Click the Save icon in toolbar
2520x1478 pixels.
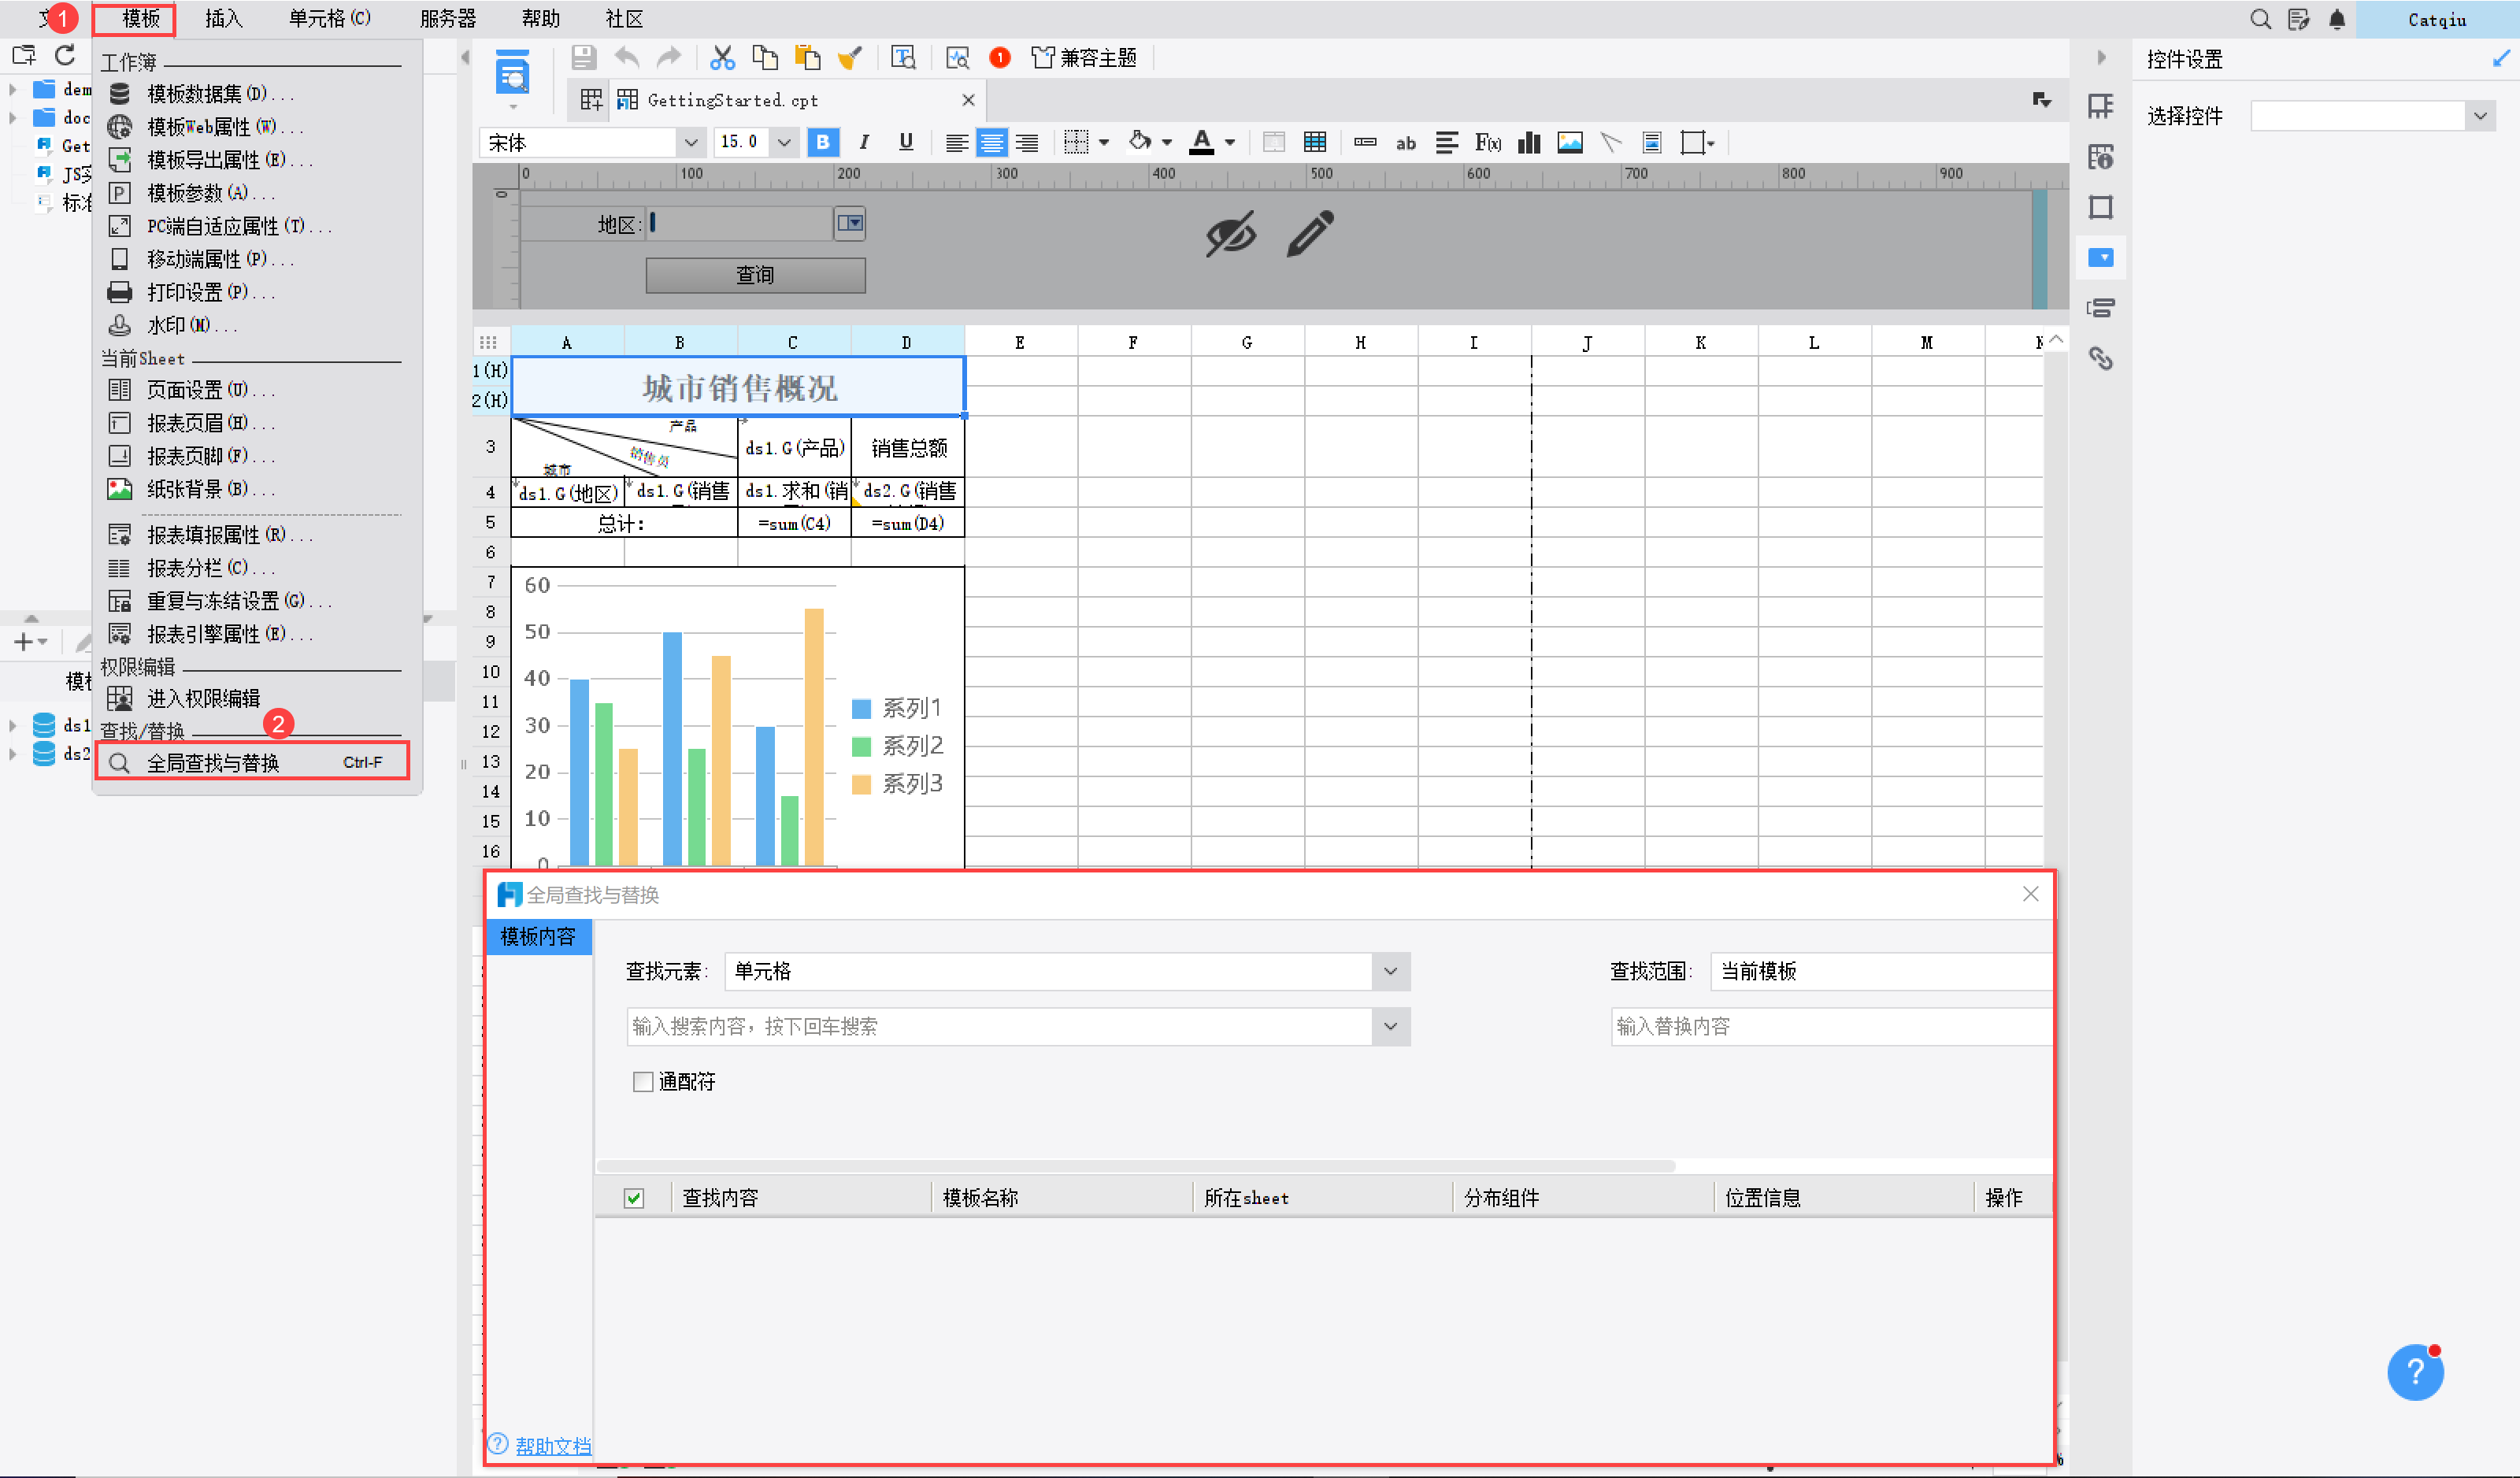[x=583, y=58]
